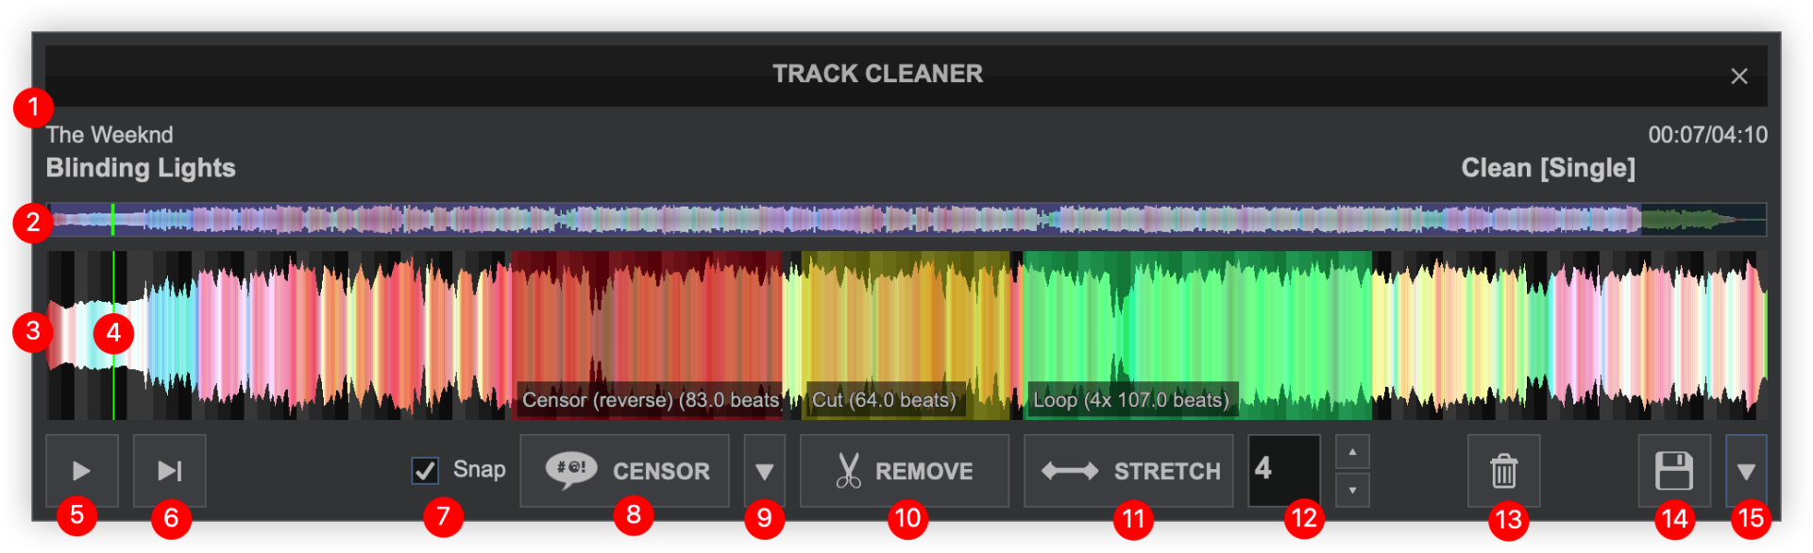Click the floppy disk save icon
The height and width of the screenshot is (553, 1813).
point(1673,470)
